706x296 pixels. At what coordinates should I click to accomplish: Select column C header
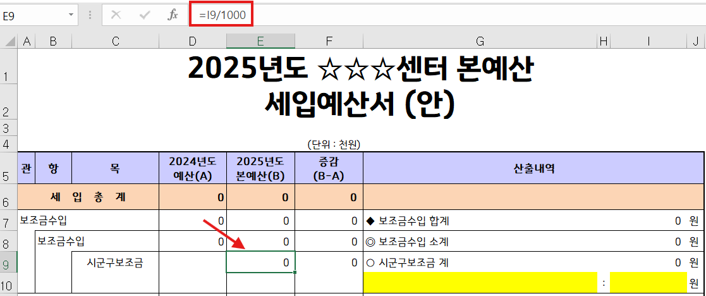point(116,42)
